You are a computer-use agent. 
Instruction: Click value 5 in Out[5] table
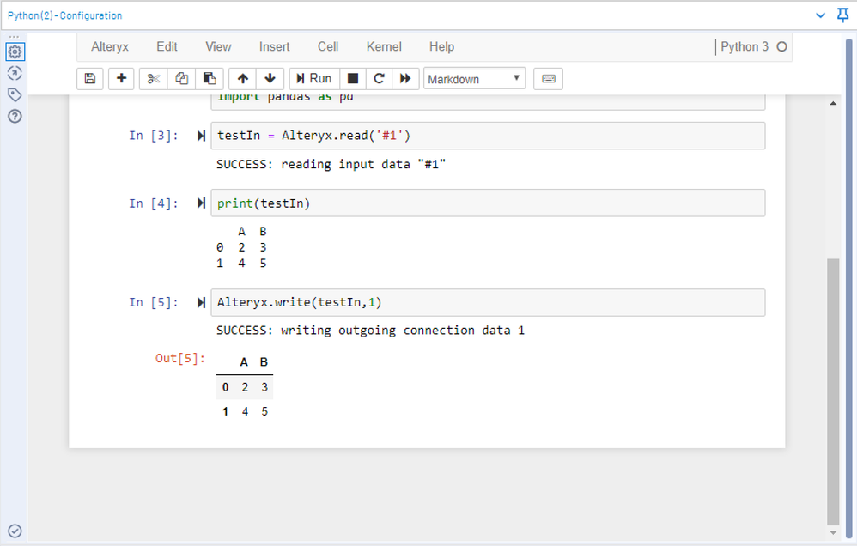pyautogui.click(x=264, y=411)
